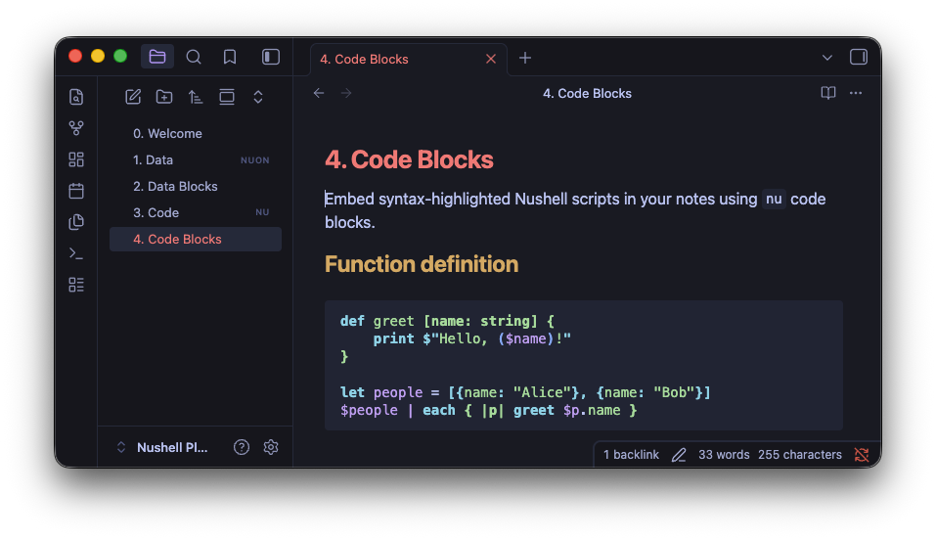Create a new note with the pencil icon
This screenshot has height=540, width=936.
click(x=133, y=97)
